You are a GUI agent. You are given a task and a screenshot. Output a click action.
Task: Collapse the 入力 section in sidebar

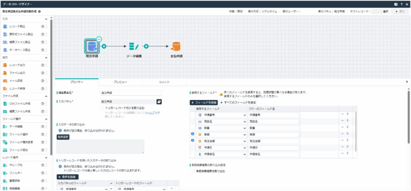click(46, 19)
